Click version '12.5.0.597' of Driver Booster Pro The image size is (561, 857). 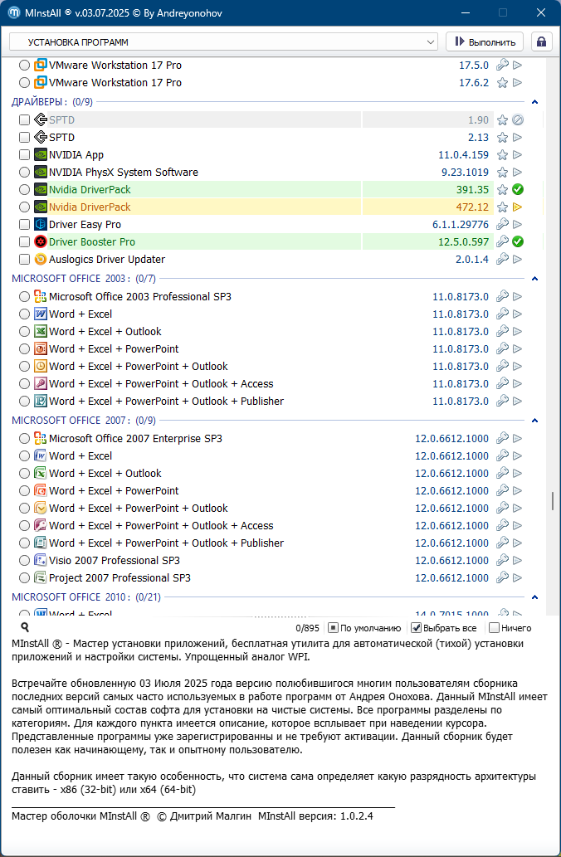click(x=464, y=241)
